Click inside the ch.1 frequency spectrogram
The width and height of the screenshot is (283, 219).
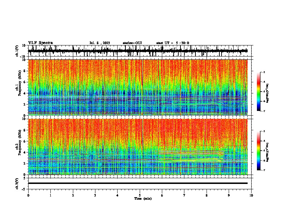[138, 87]
